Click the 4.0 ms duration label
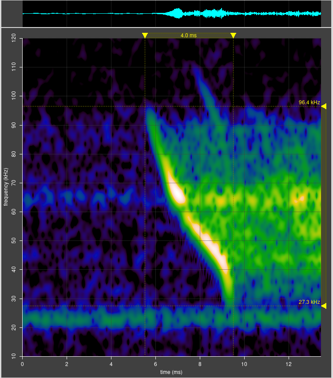Viewport: 333px width, 378px height. tap(188, 35)
